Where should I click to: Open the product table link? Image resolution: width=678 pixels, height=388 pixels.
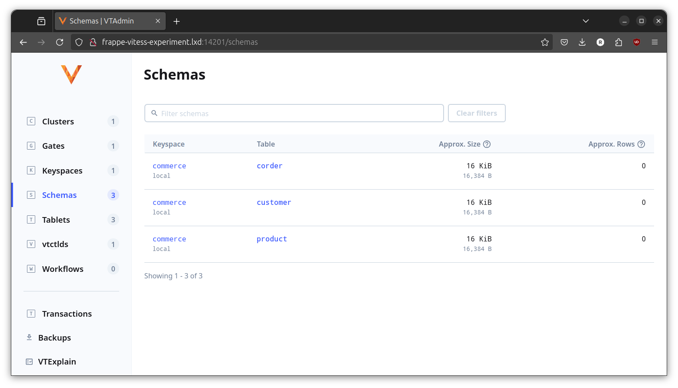(x=272, y=239)
